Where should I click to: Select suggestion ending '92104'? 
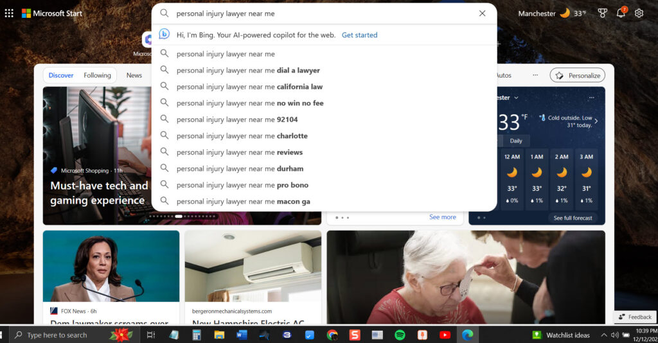pyautogui.click(x=324, y=119)
